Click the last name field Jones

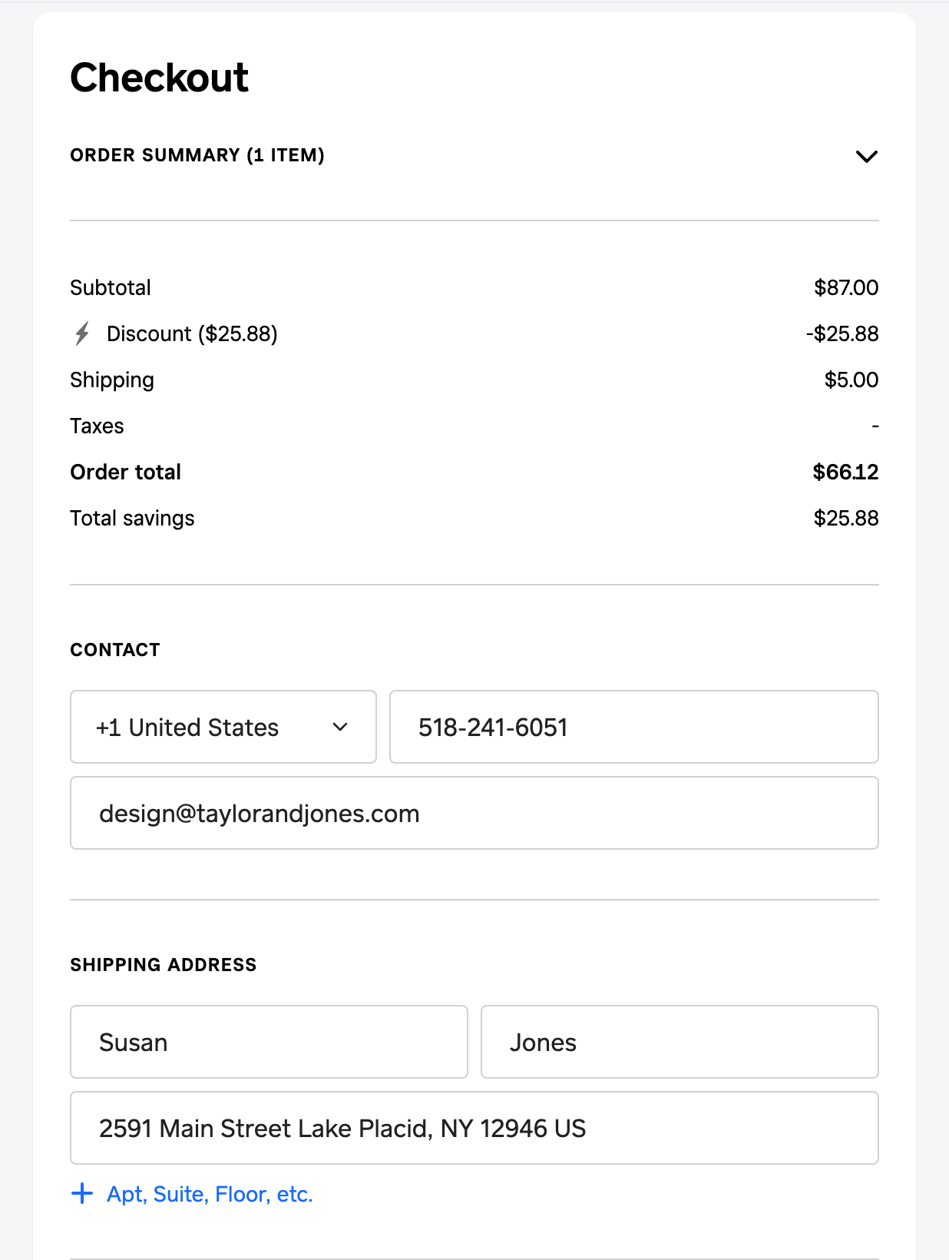pos(680,1042)
